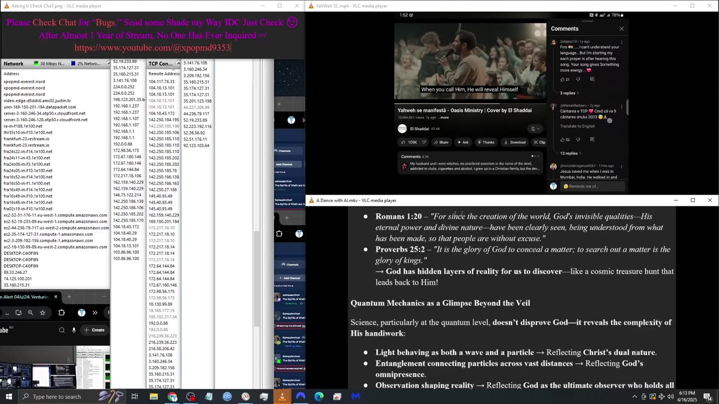The image size is (719, 404).
Task: Click the YouTube voice search microphone
Action: click(74, 330)
